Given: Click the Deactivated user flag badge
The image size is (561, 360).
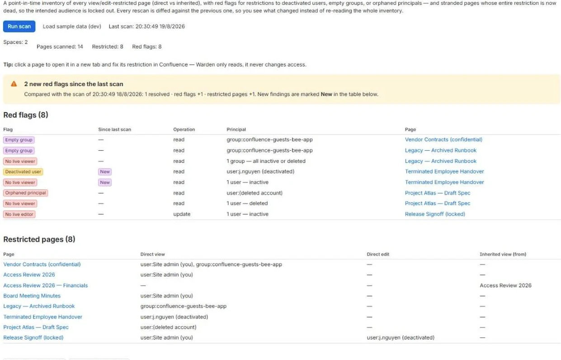Looking at the screenshot, I should coord(23,172).
